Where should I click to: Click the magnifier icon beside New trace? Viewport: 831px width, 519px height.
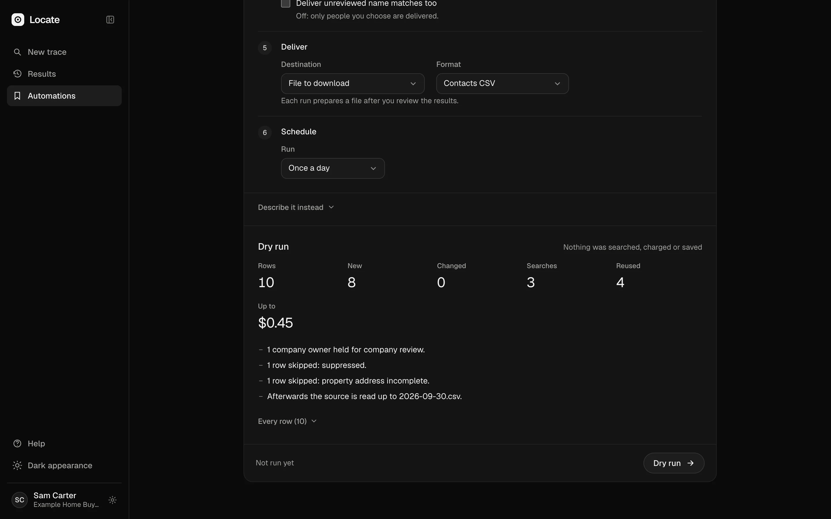17,52
